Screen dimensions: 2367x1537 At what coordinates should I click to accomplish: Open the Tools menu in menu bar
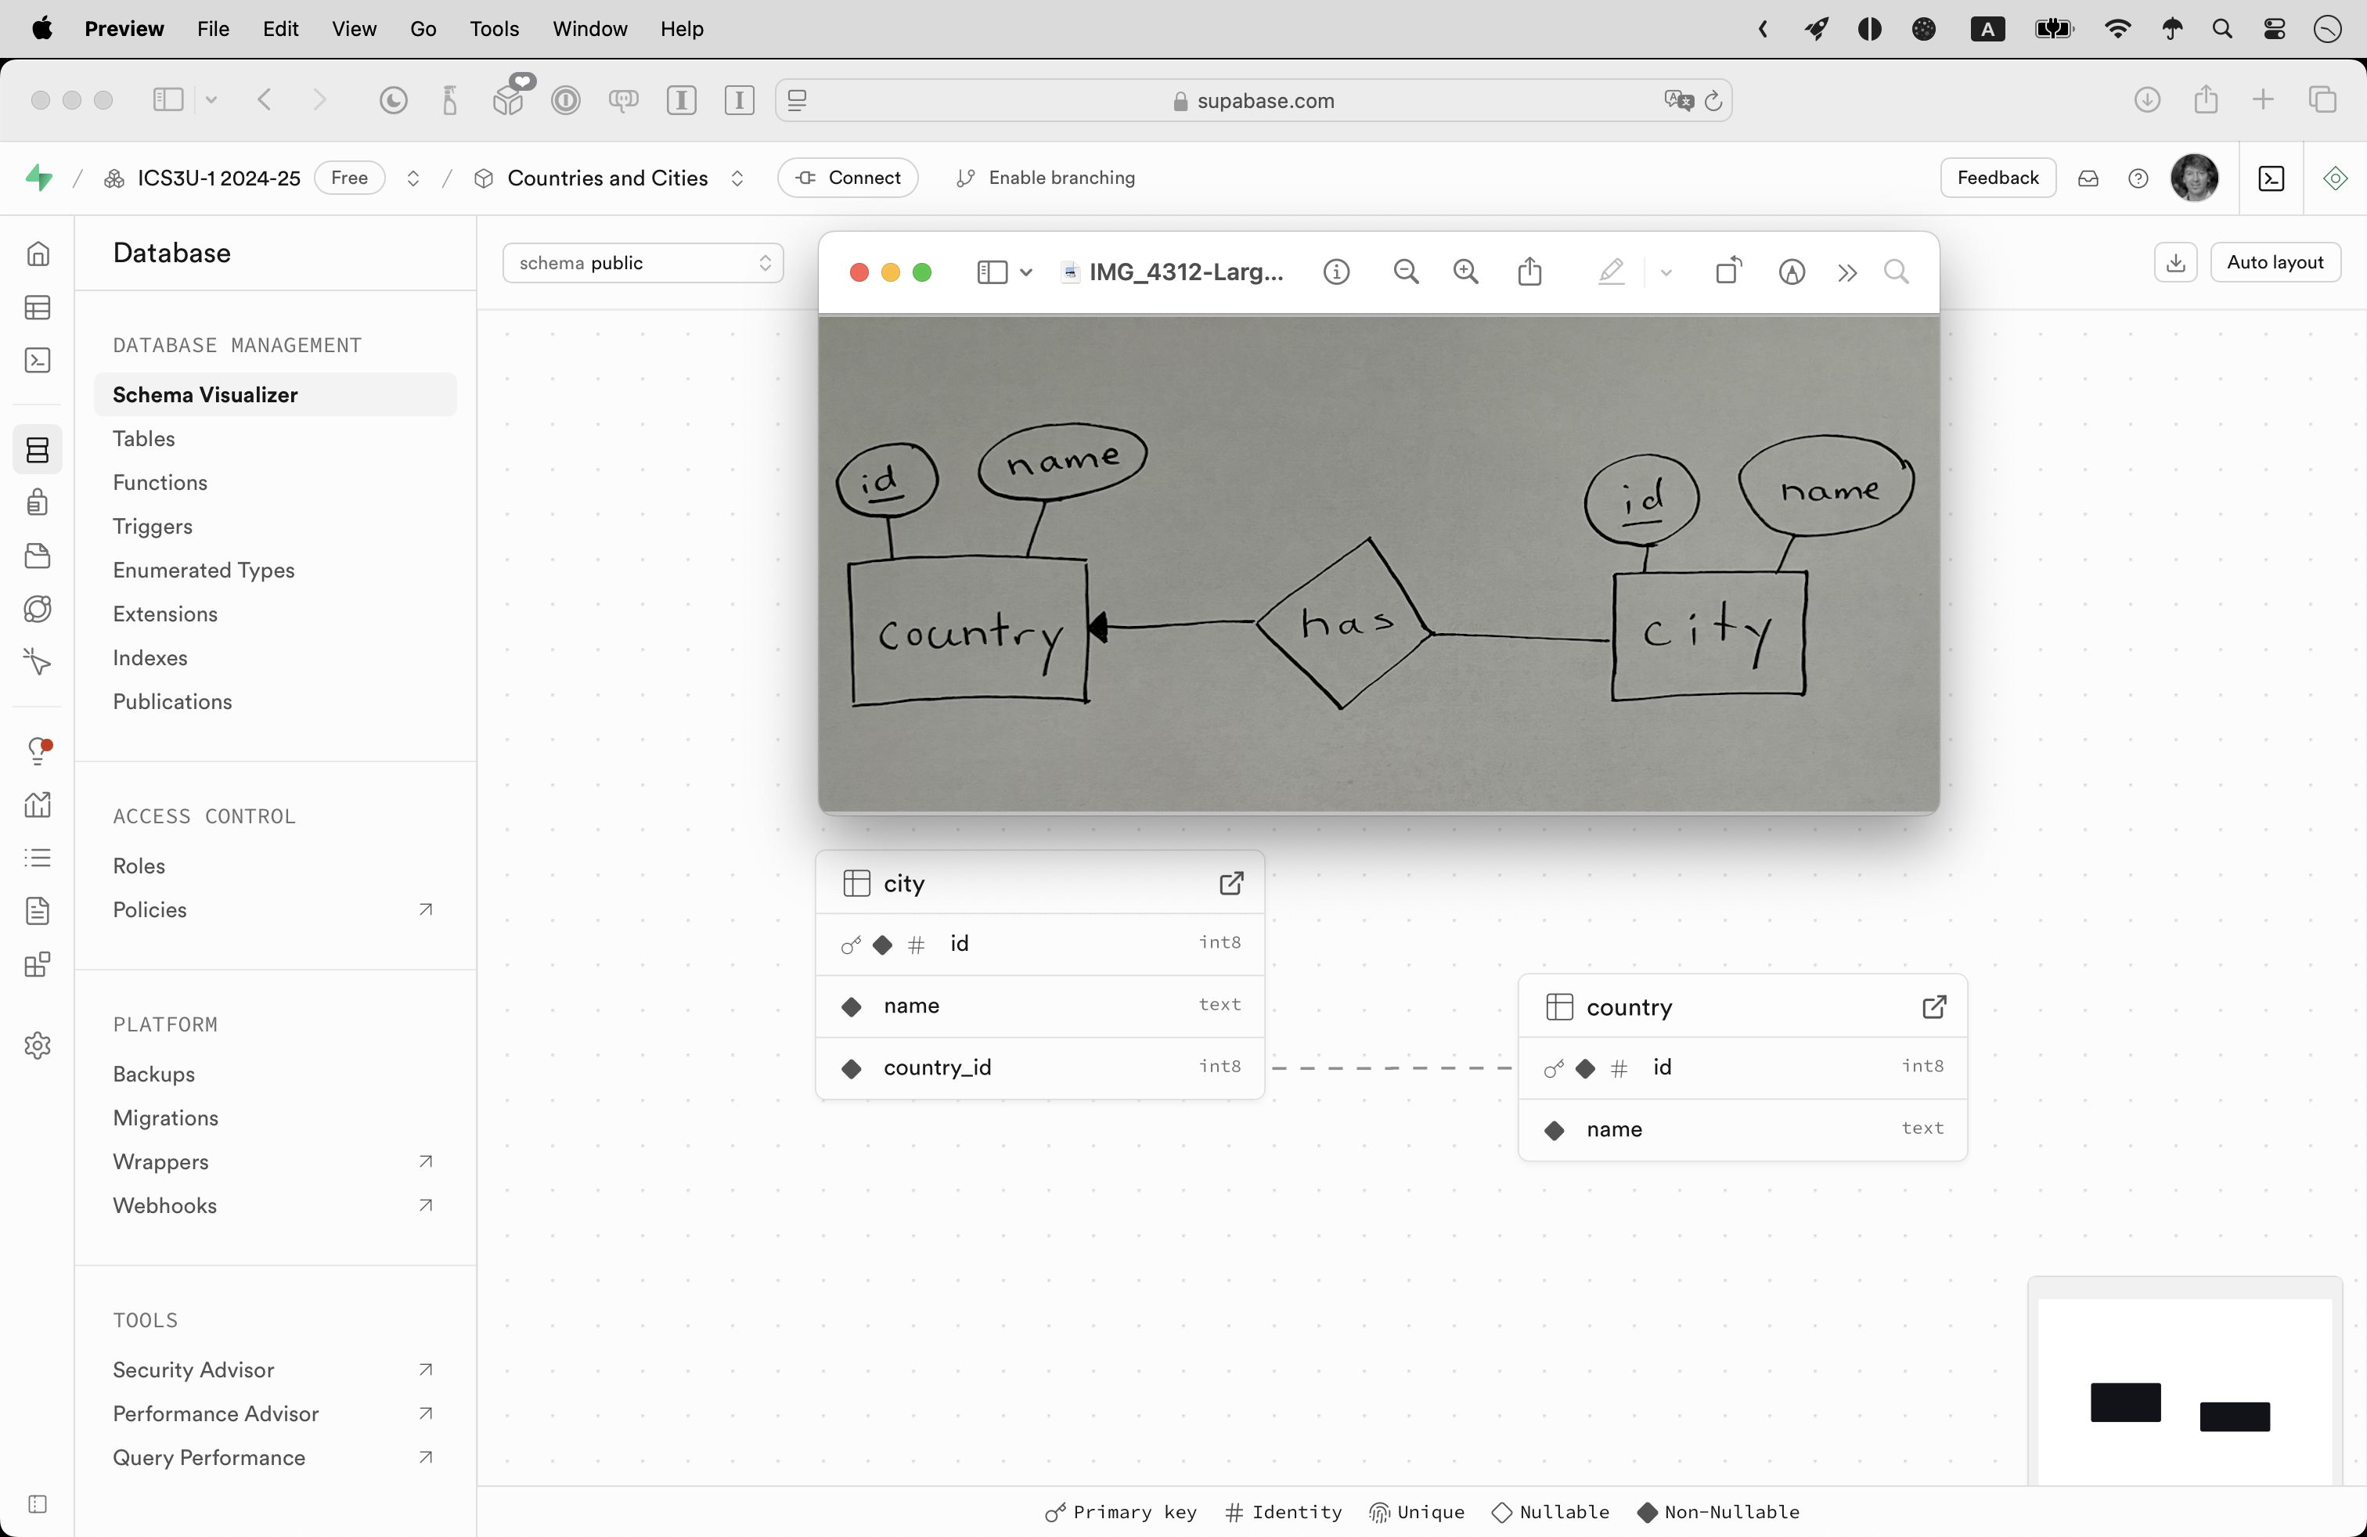(x=493, y=29)
